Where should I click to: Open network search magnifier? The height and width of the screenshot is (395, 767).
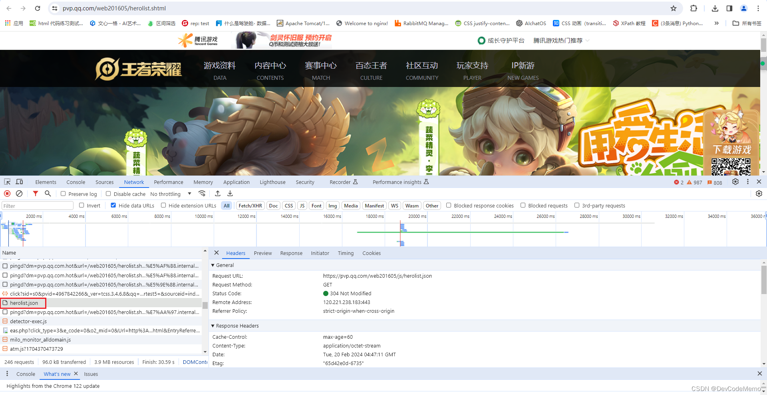click(48, 194)
